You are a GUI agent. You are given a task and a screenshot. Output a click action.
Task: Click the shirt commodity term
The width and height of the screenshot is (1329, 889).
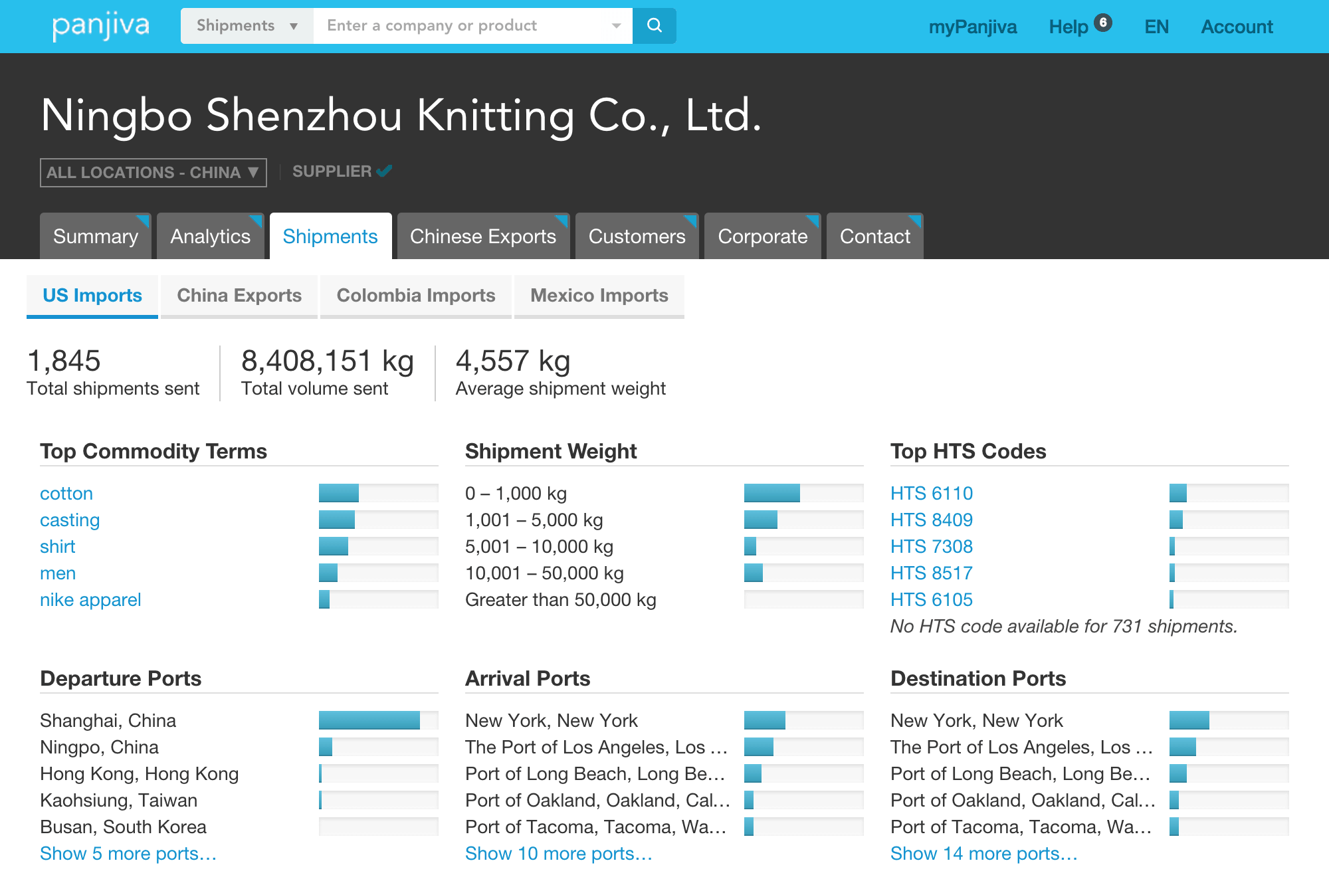[x=58, y=546]
